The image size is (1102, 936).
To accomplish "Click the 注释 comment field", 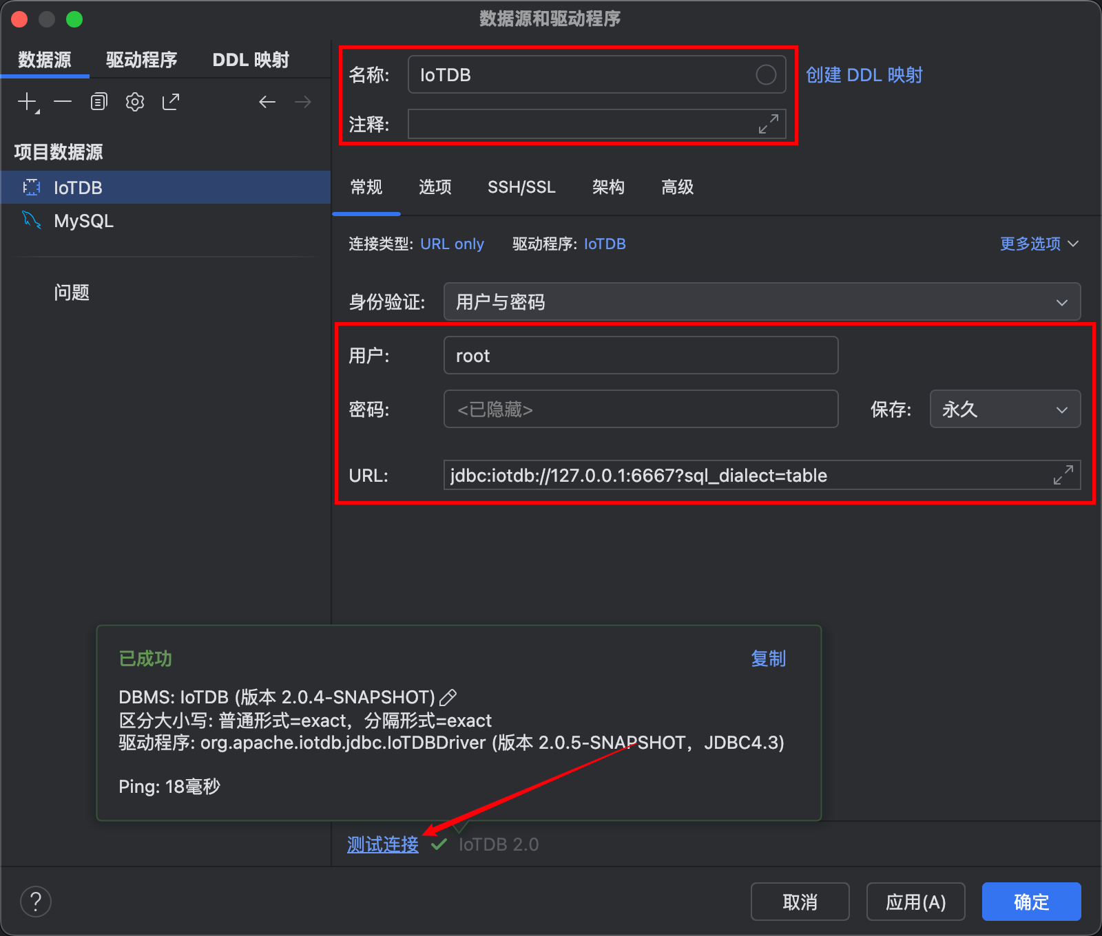I will [597, 124].
